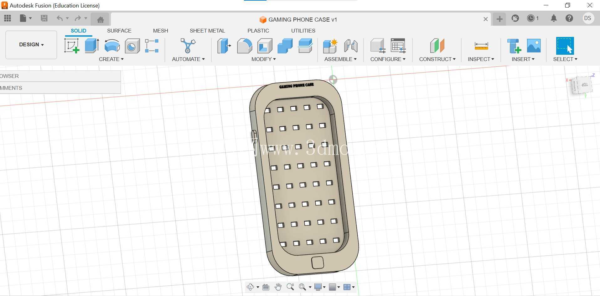The width and height of the screenshot is (600, 296).
Task: Select the Offset Plane construct tool
Action: tap(437, 46)
